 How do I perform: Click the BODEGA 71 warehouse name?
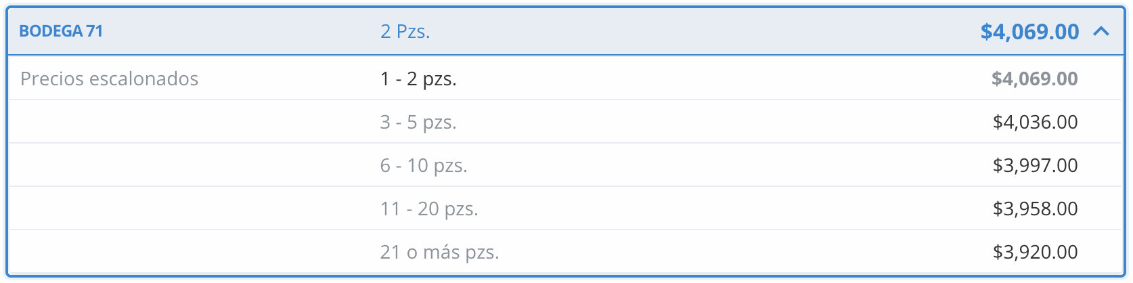[61, 31]
